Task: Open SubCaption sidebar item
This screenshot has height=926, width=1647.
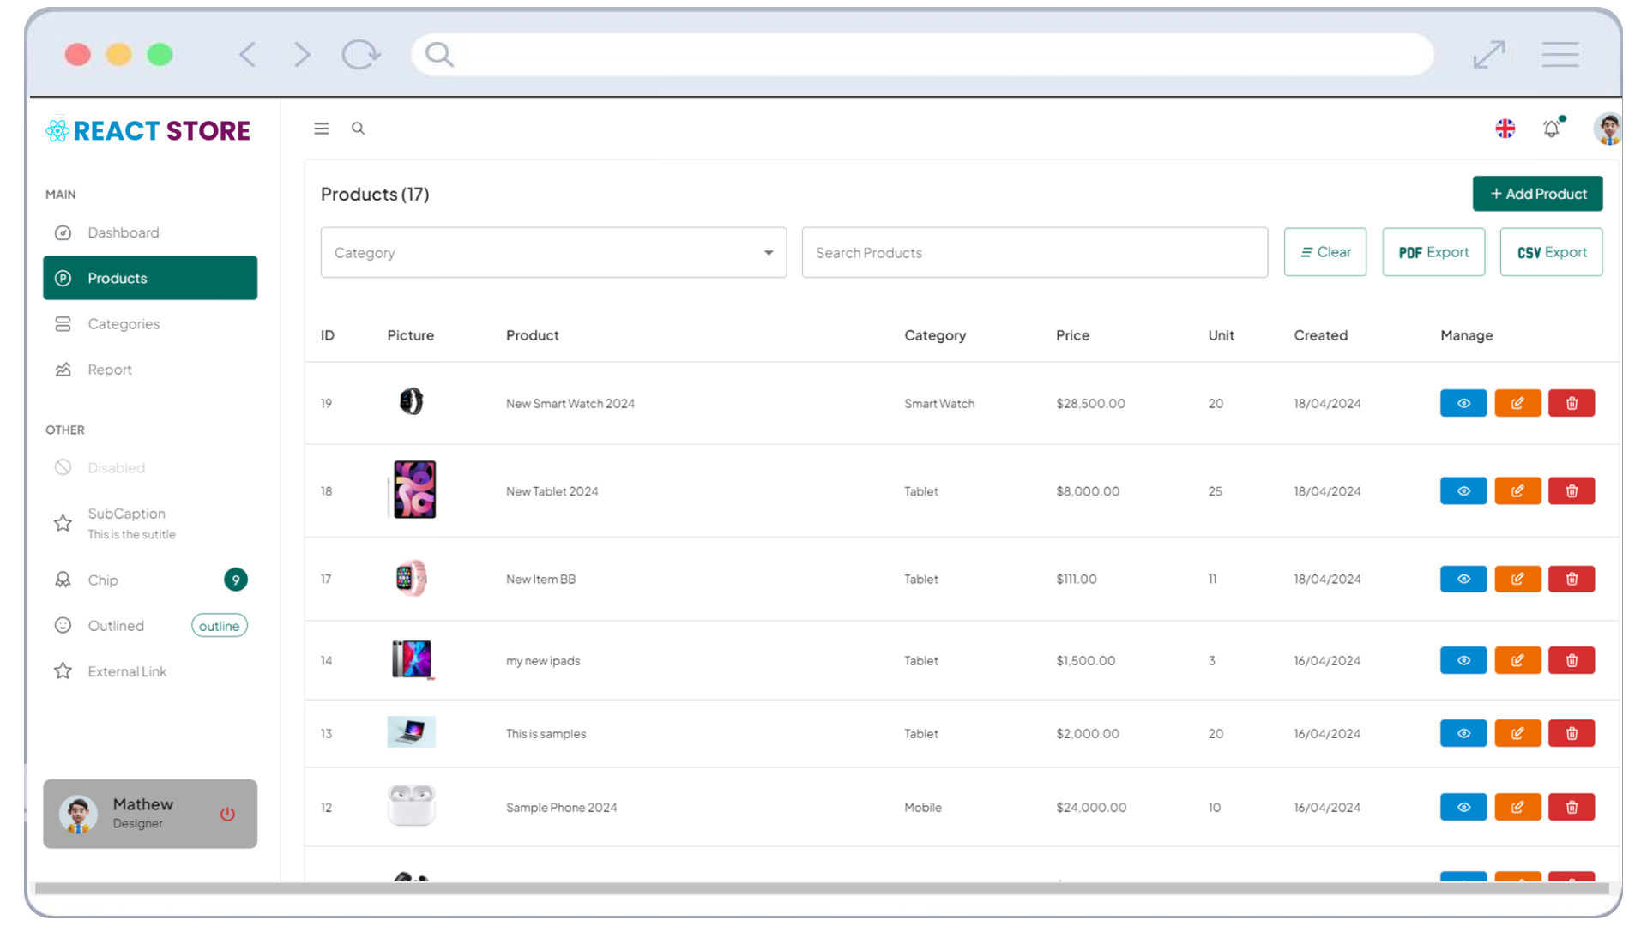Action: coord(150,523)
